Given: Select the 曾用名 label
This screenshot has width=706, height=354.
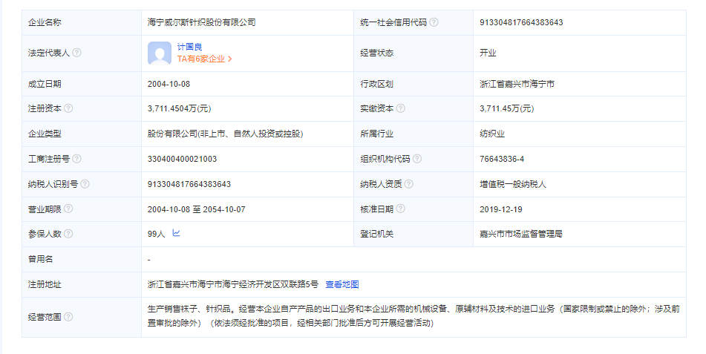Looking at the screenshot, I should [x=41, y=259].
